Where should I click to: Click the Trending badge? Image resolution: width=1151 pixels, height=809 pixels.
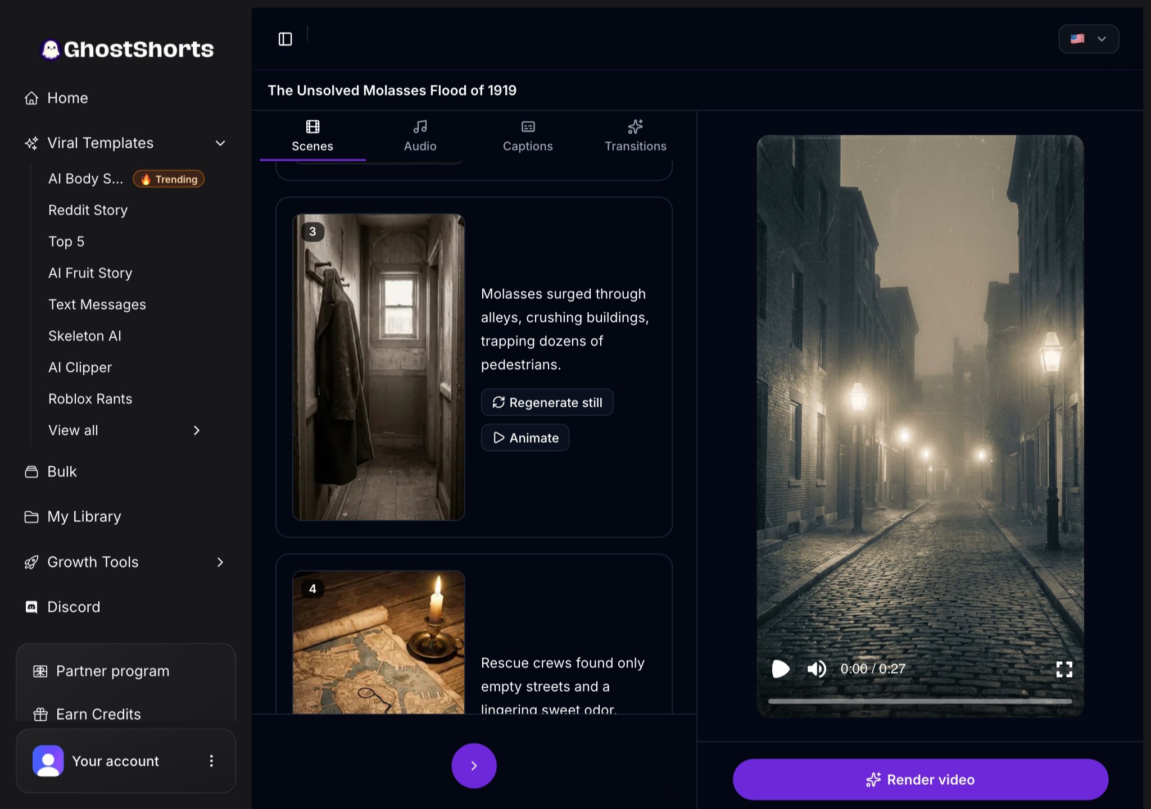pos(169,179)
